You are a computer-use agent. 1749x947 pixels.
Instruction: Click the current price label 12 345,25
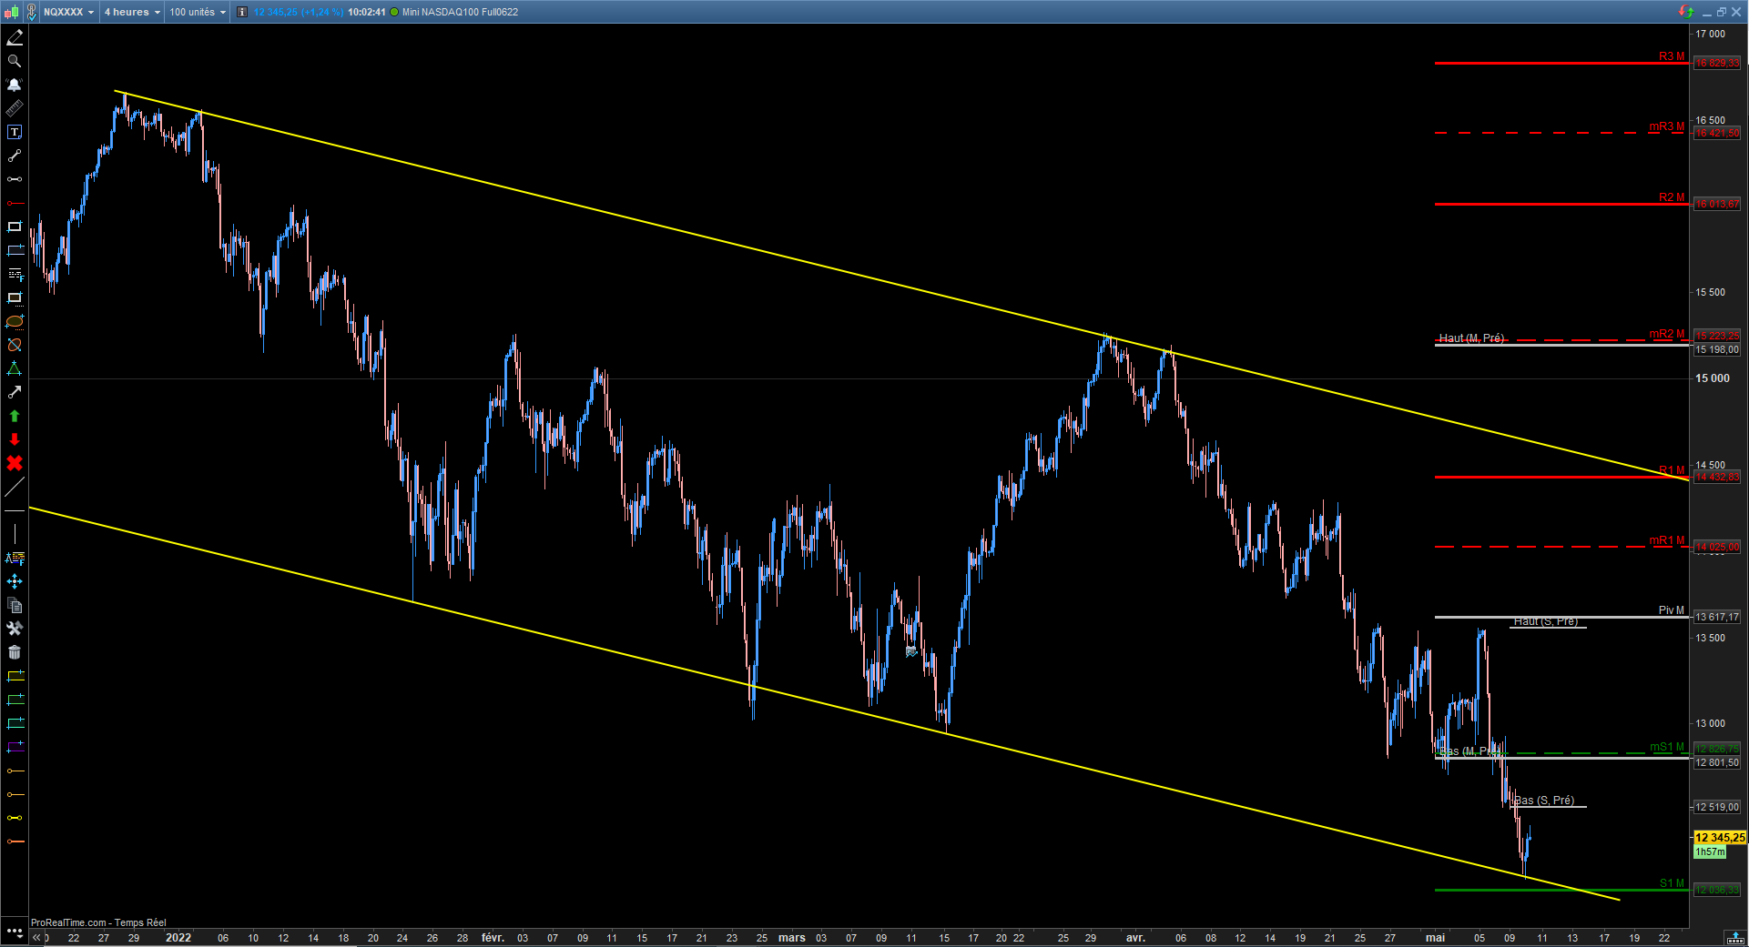point(1720,837)
